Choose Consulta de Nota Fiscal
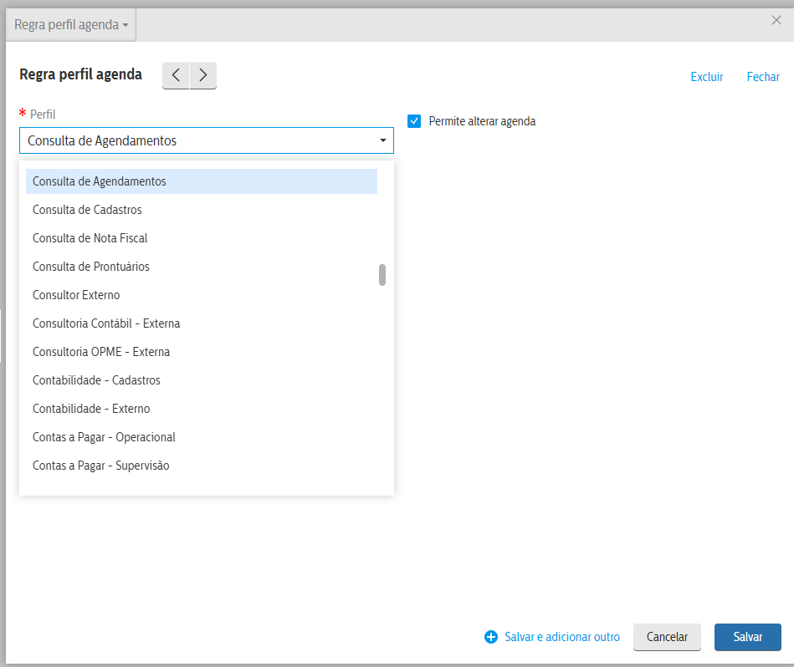The width and height of the screenshot is (794, 667). (x=202, y=238)
